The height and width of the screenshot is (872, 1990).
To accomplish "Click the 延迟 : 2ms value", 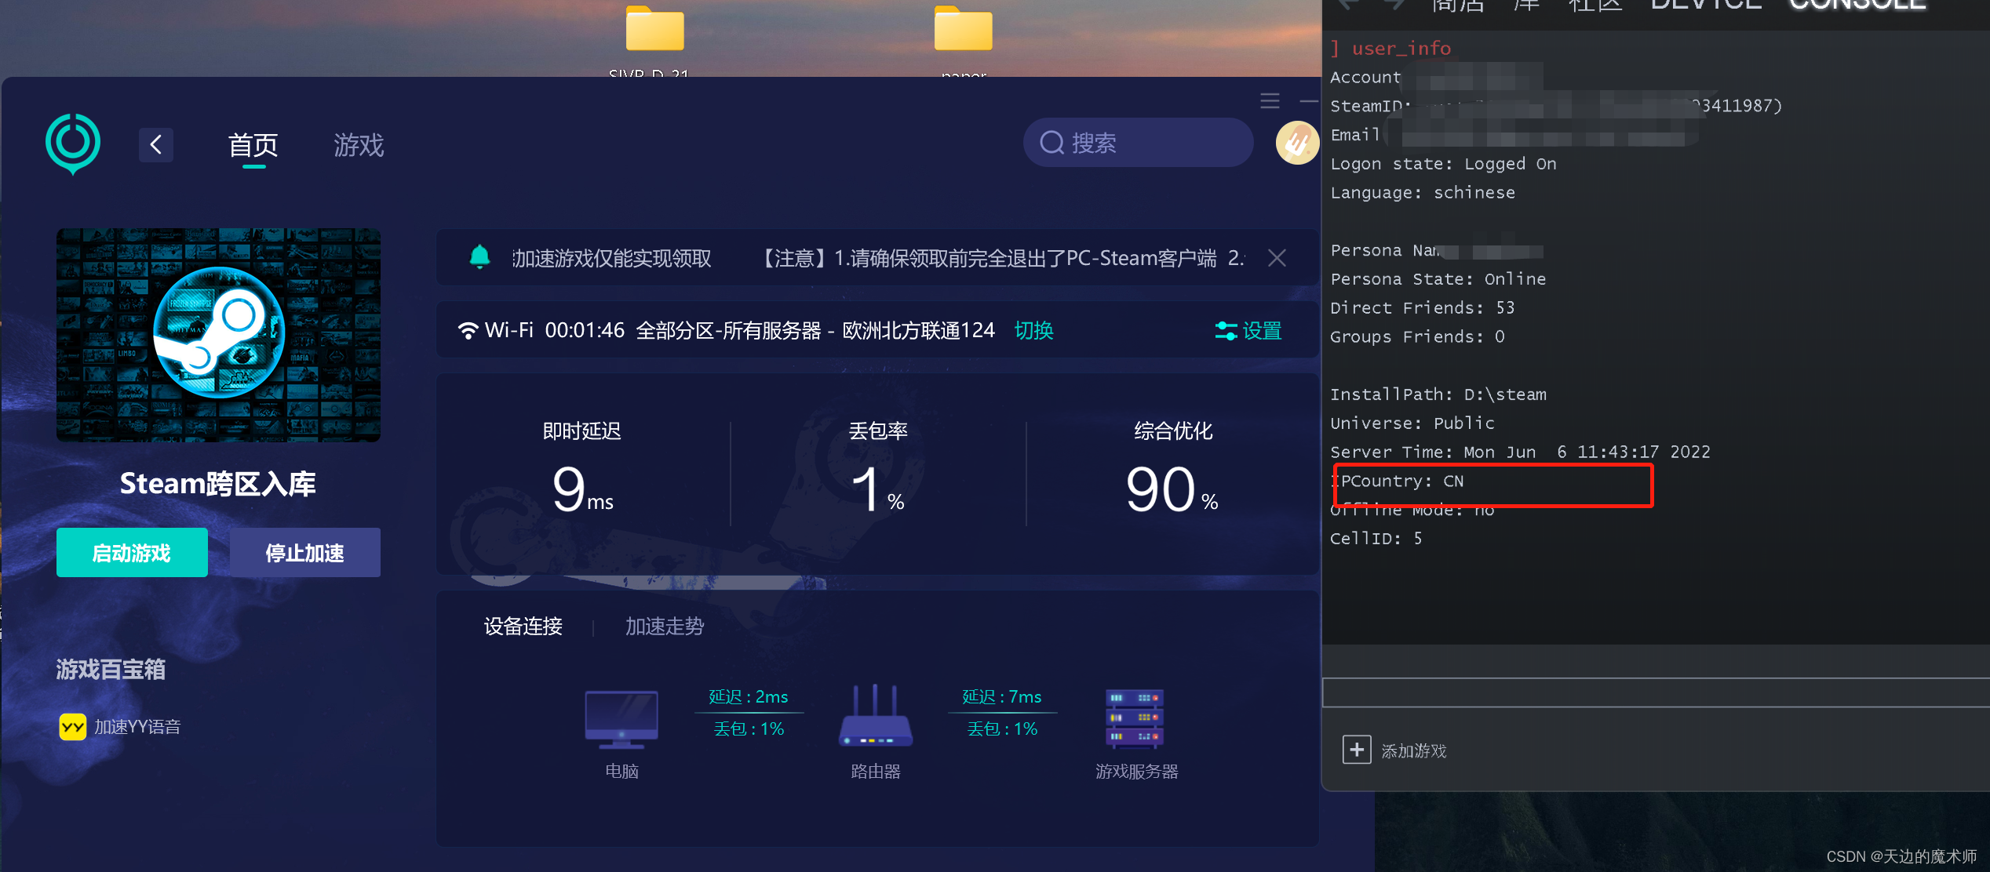I will (749, 696).
